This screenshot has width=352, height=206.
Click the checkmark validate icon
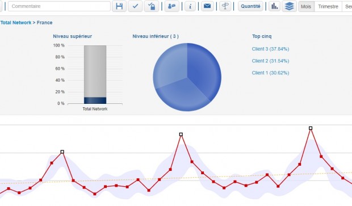coord(135,6)
